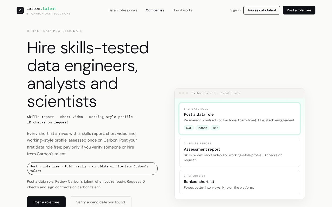
Task: Click 'Post a data role. Review Carbon's talent' text
Action: (x=86, y=184)
